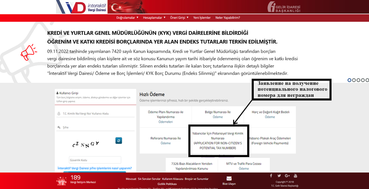Viewport: 369px width, 189px height.
Task: Open APPLICATION FOR NON-CITIZEN'S POTENTIAL TAX NUMBER
Action: coord(218,141)
